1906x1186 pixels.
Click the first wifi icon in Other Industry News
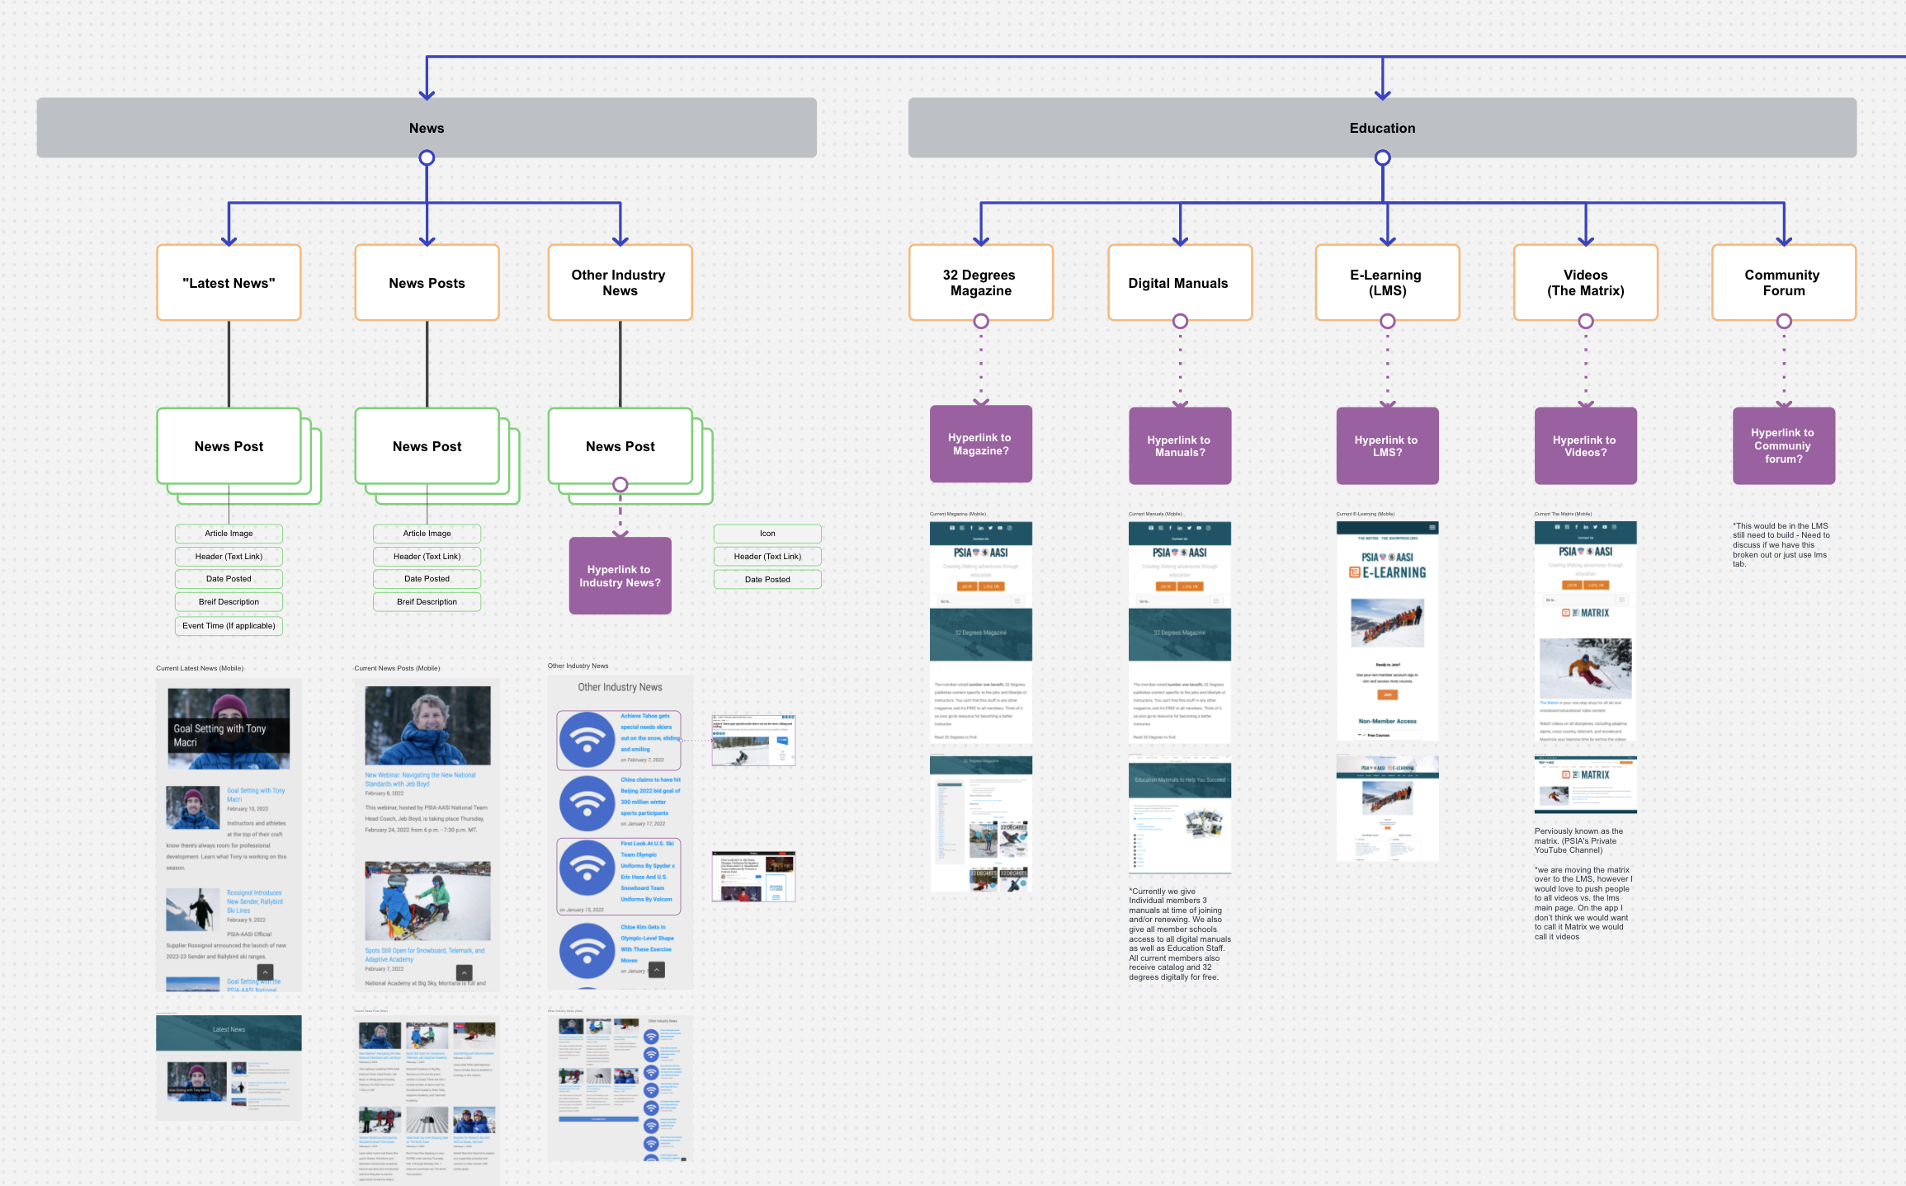coord(587,739)
